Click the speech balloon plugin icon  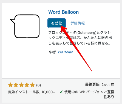pos(25,26)
